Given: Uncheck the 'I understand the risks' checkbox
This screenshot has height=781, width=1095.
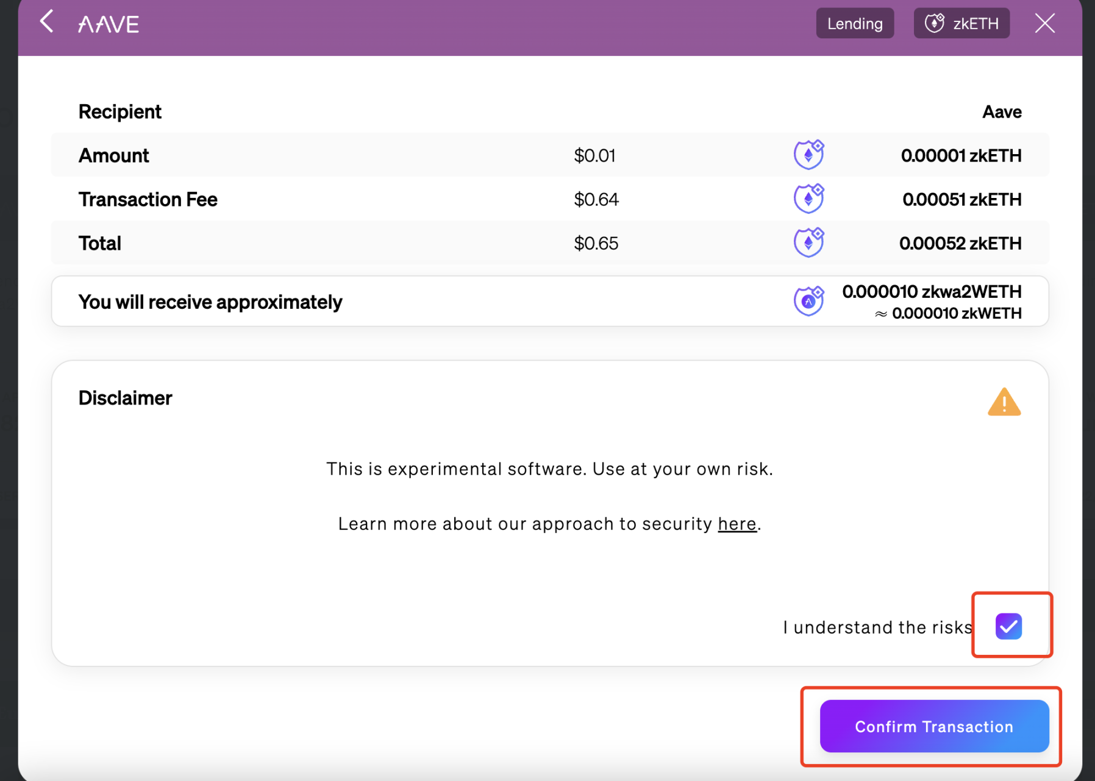Looking at the screenshot, I should 1008,626.
